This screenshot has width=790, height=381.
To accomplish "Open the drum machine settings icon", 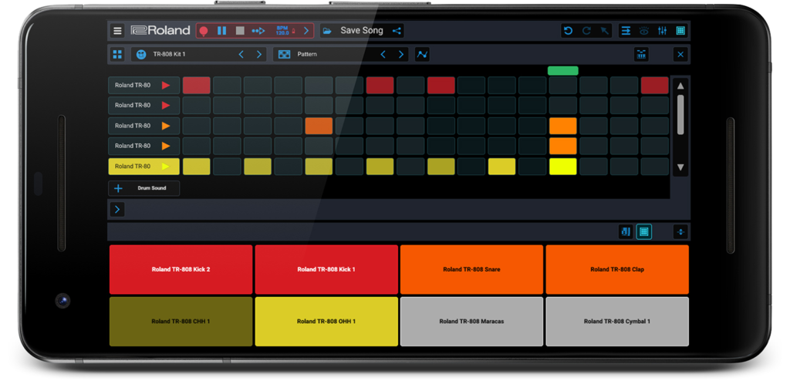I will pos(641,55).
